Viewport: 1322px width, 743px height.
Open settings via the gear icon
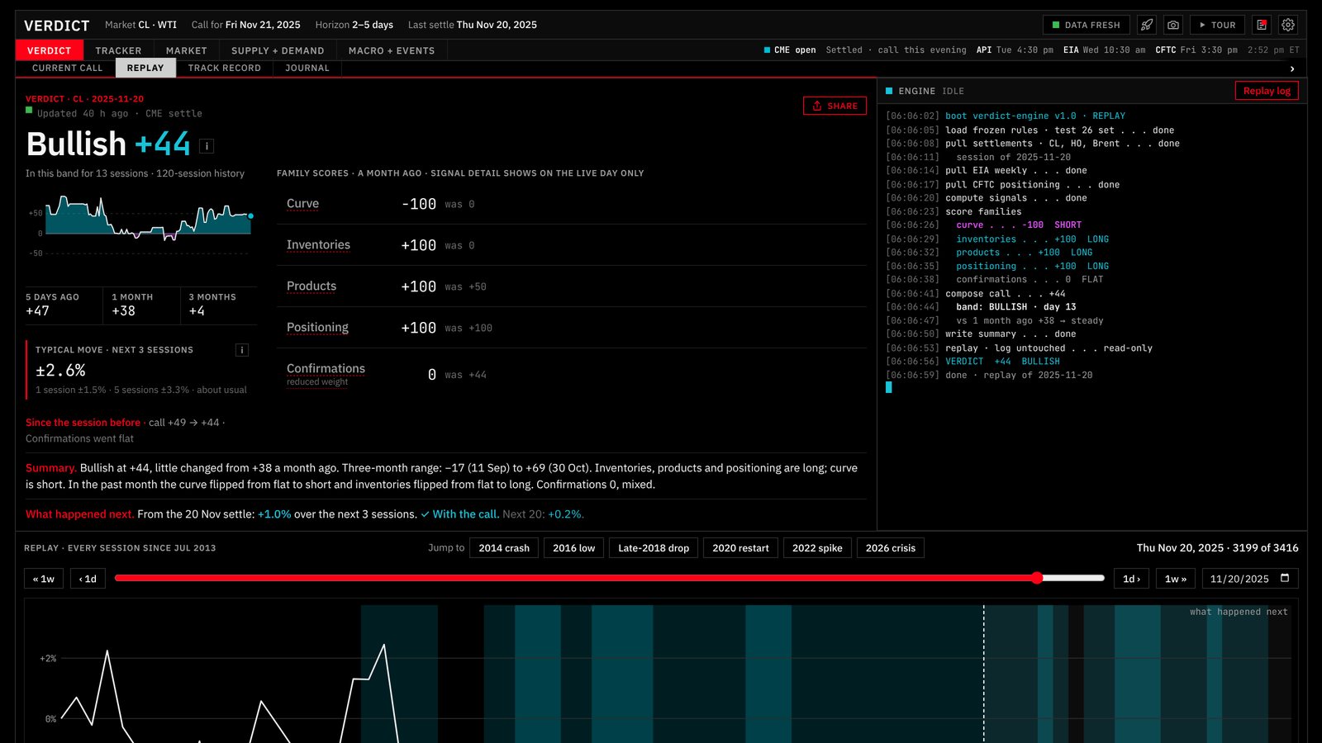[x=1288, y=25]
